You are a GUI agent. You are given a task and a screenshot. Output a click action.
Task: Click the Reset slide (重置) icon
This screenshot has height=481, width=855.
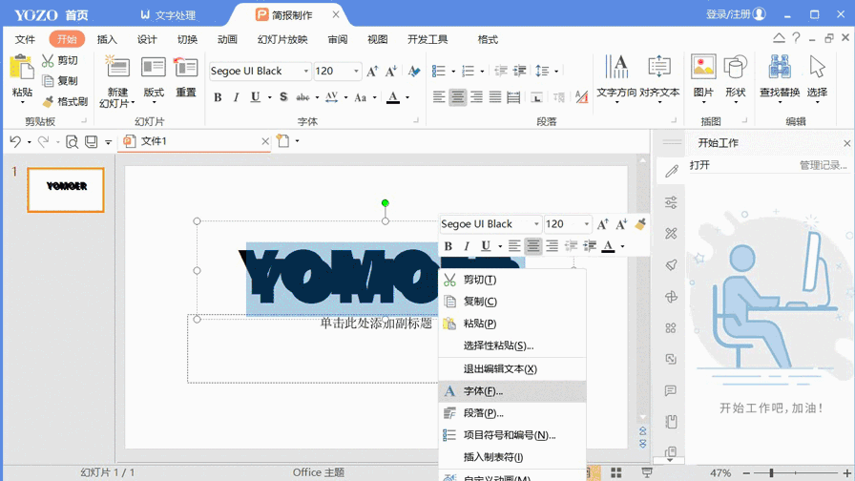pos(185,68)
